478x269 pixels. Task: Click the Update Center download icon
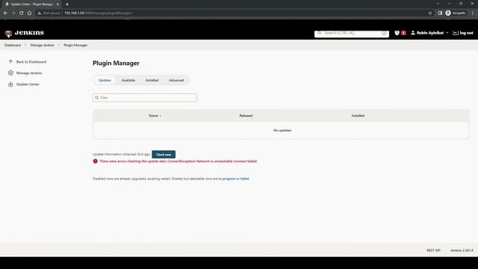10,84
